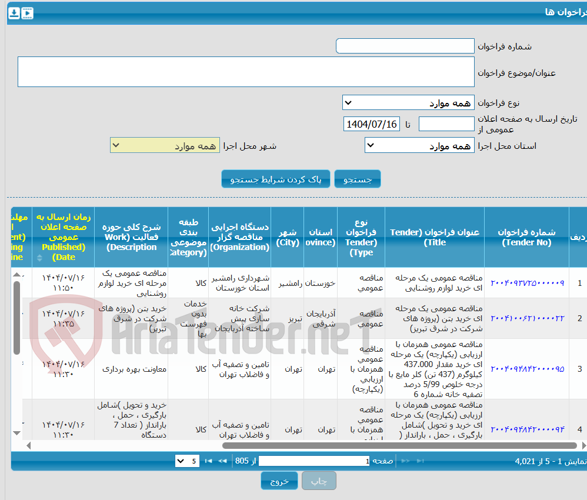Image resolution: width=587 pixels, height=500 pixels.
Task: Jump to first page using pagination icon
Action: click(x=208, y=461)
